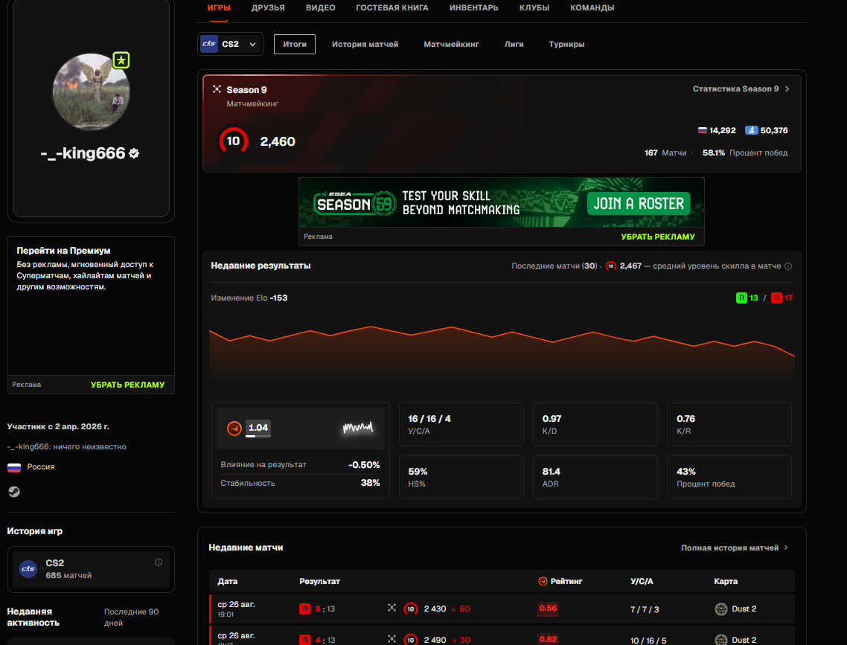Click the profile avatar image
847x645 pixels.
(x=91, y=92)
